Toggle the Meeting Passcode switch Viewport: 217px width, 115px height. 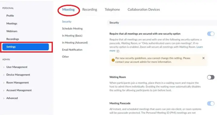(211, 103)
